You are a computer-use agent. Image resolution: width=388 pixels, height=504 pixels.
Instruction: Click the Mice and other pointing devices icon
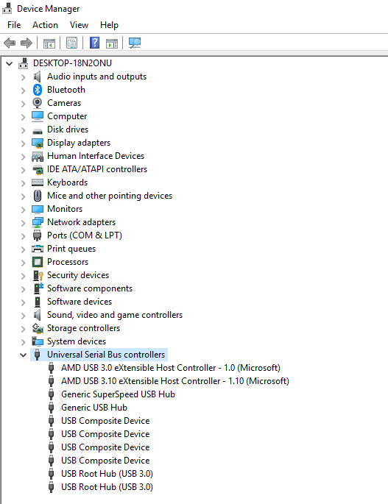click(38, 196)
